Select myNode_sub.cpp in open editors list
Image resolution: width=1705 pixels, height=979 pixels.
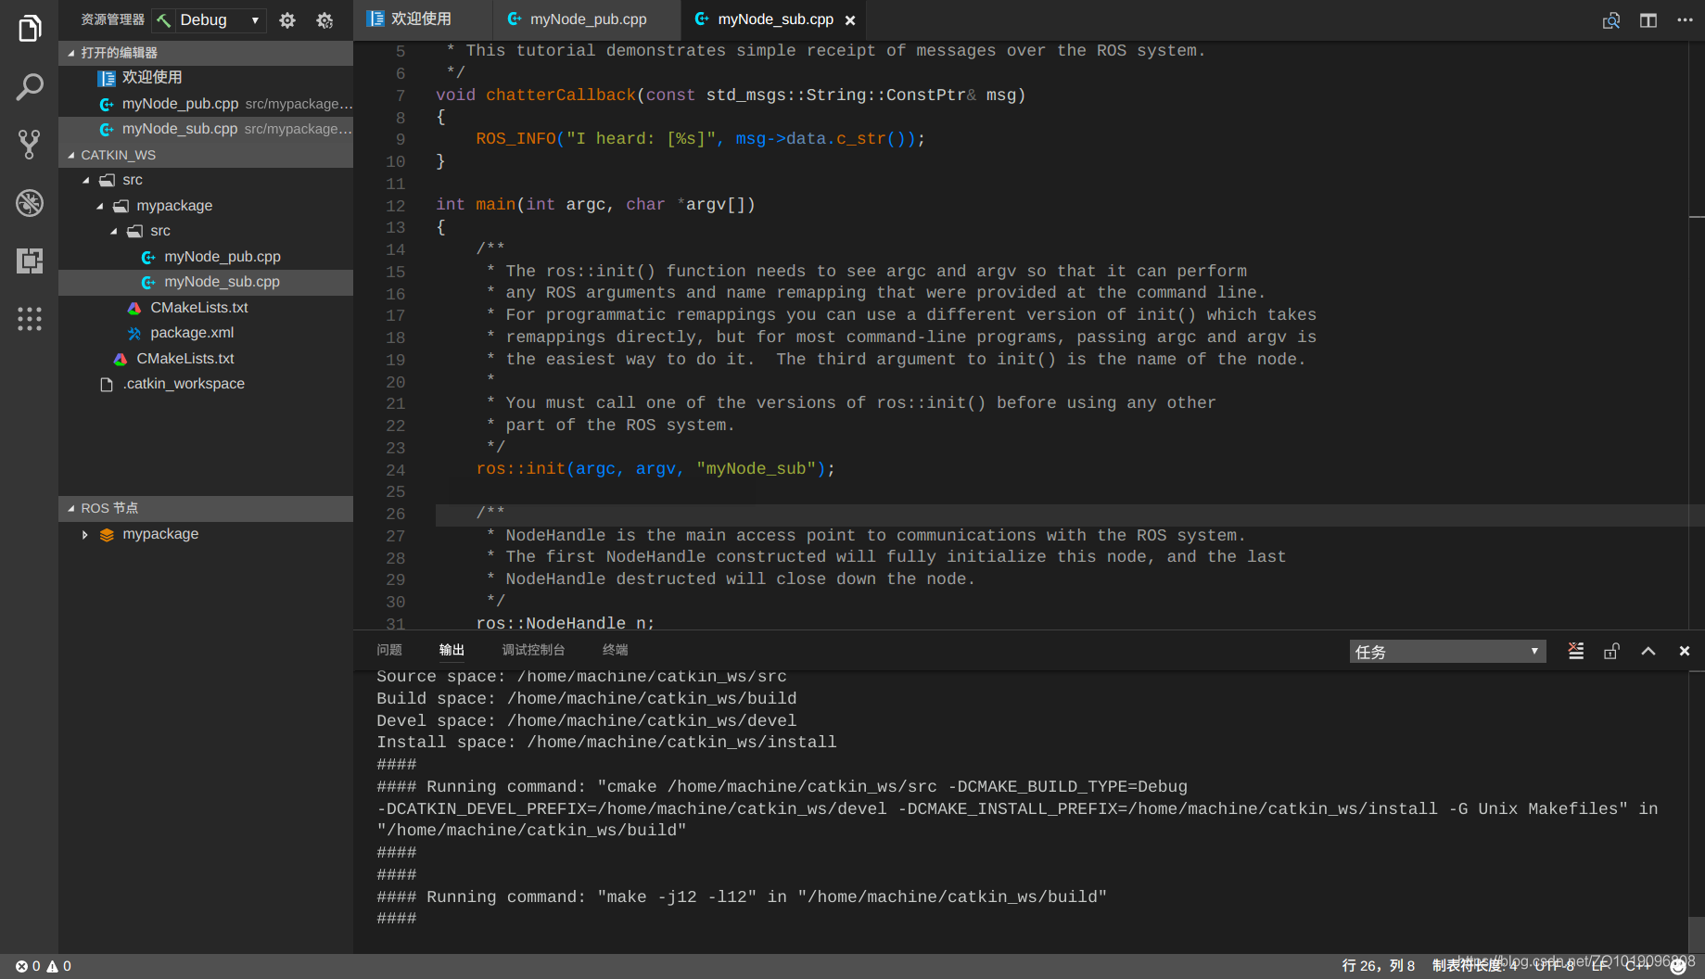206,129
